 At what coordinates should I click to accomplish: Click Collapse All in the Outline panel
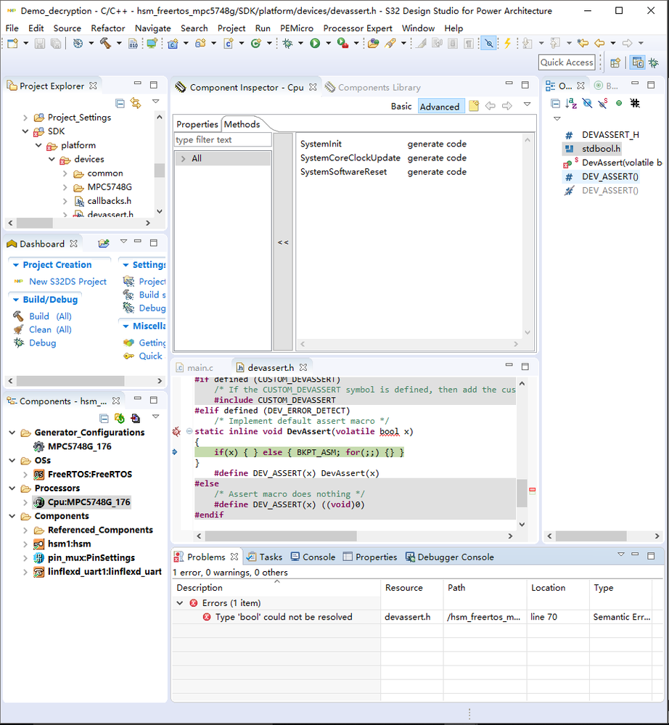[556, 103]
